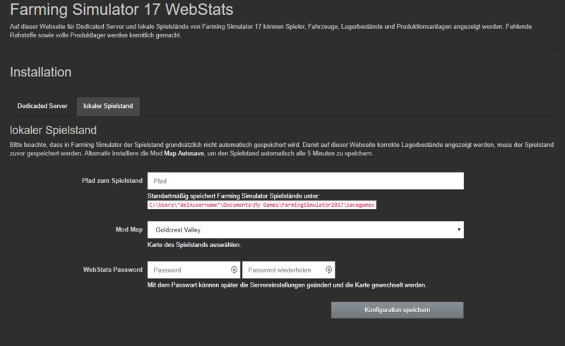
Task: Focus the Pfad savegame path input
Action: click(x=305, y=181)
